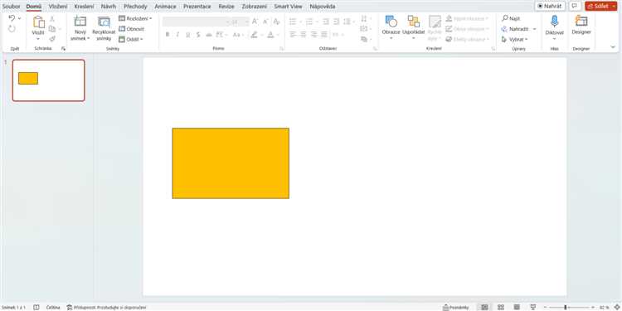Collapse the ribbon with the chevron
This screenshot has height=311, width=622.
point(613,47)
